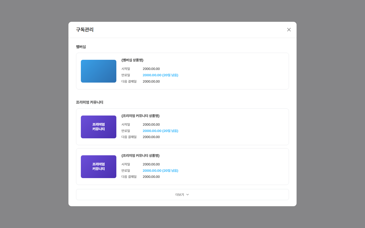The image size is (365, 228).
Task: Click the chevron arrow beside 더보기
Action: click(188, 195)
